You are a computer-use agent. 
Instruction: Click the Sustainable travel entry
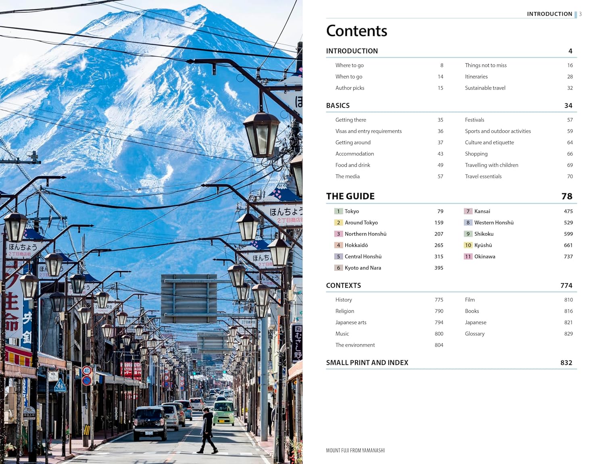[x=485, y=88]
